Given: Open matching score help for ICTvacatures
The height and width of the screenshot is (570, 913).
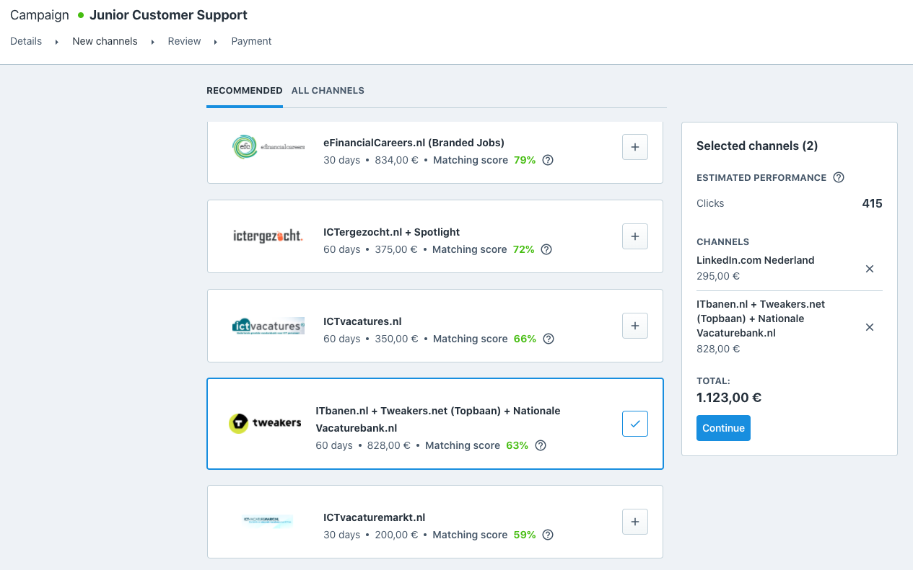Looking at the screenshot, I should 549,339.
